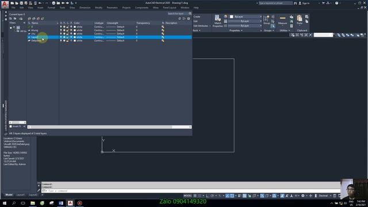
Task: Click the customize wrench icon beside command line
Action: [39, 190]
